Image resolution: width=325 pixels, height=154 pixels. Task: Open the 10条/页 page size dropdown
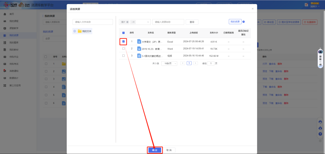coord(169,63)
